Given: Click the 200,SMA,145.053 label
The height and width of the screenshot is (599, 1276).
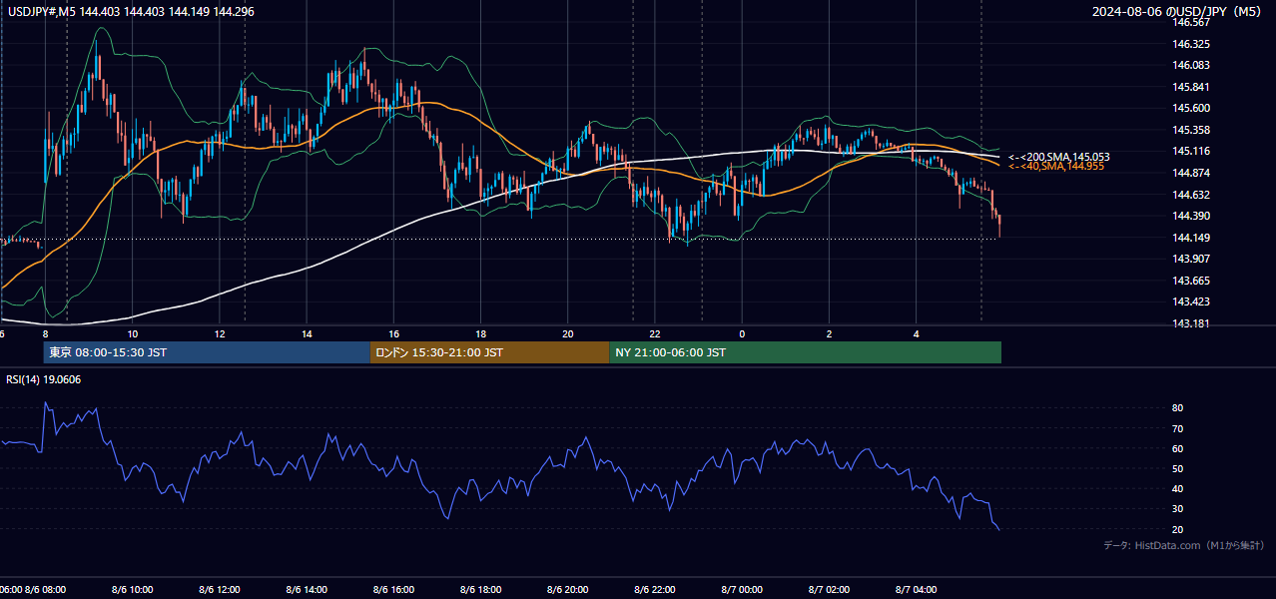Looking at the screenshot, I should [x=1059, y=157].
